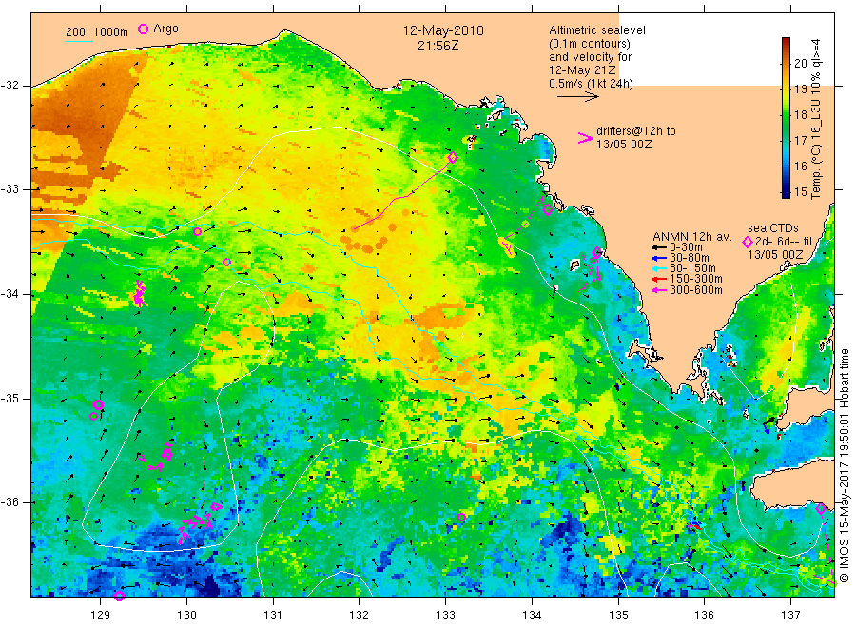This screenshot has width=856, height=628.
Task: Click the '200 1000m' depth contour label
Action: tap(97, 32)
